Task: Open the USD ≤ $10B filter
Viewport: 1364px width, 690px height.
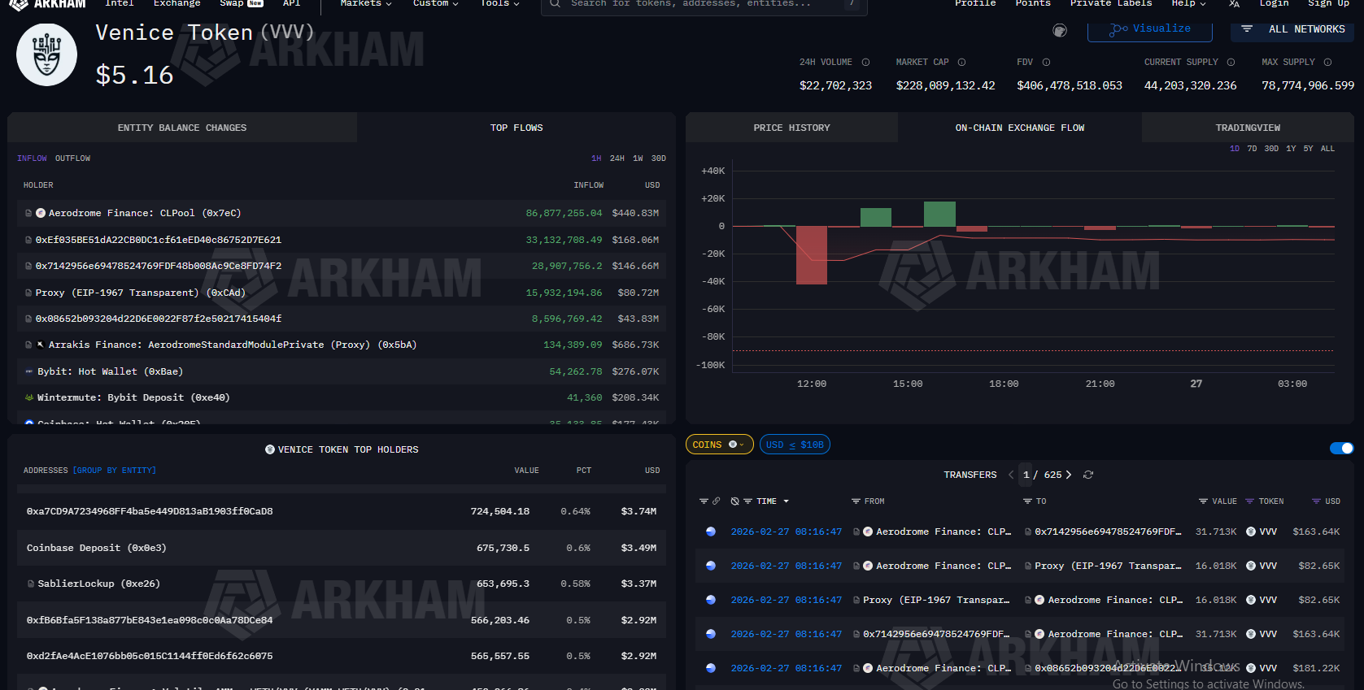Action: (795, 445)
